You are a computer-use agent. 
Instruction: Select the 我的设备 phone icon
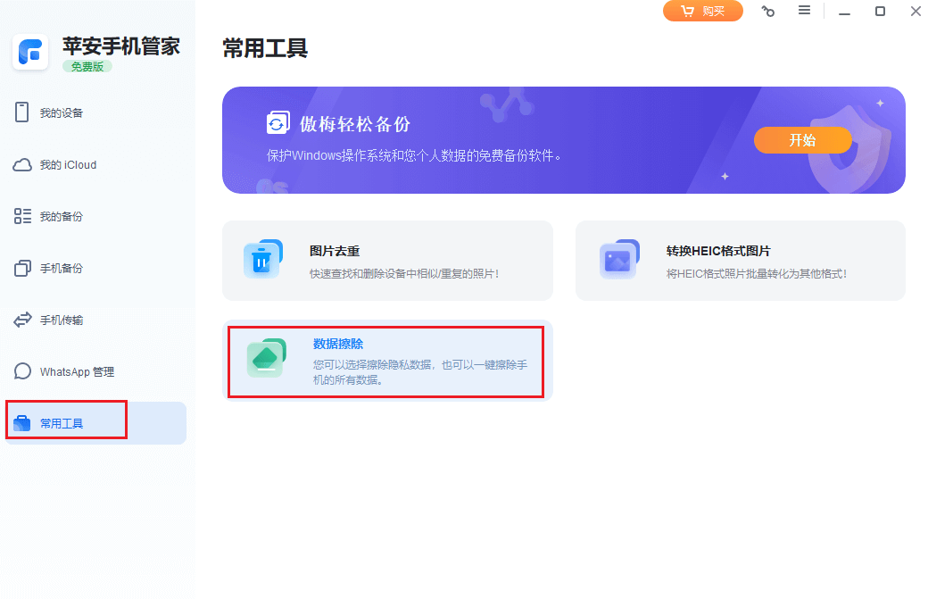click(x=21, y=112)
